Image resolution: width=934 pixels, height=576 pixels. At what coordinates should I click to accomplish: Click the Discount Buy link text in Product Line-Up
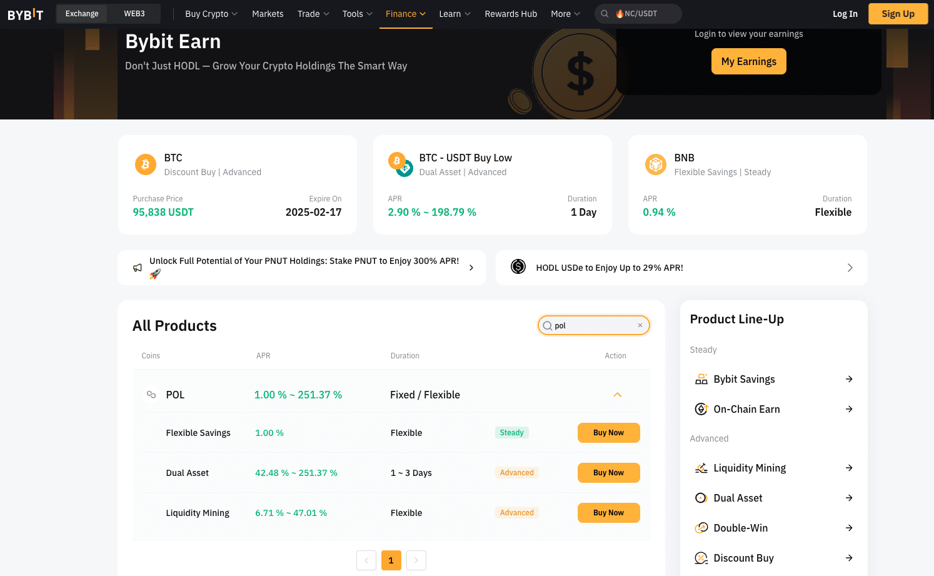[x=743, y=558]
